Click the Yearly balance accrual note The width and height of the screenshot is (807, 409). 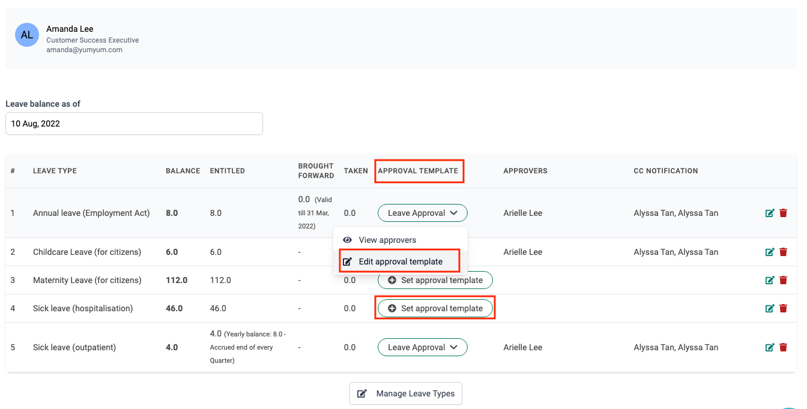(x=248, y=347)
